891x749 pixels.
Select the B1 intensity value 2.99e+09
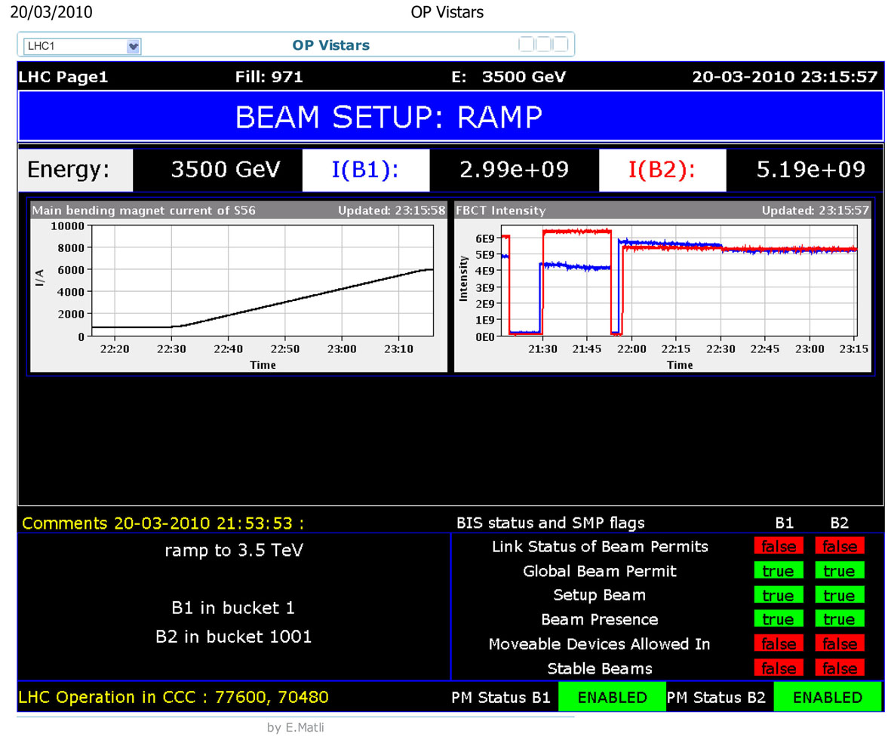[515, 170]
